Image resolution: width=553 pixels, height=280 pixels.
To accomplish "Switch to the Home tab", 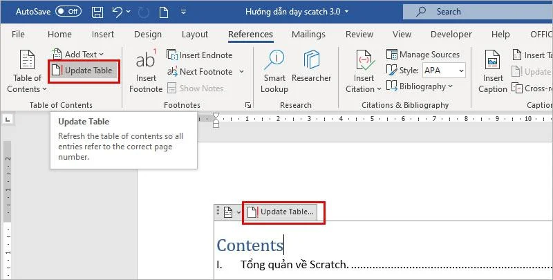I will click(59, 34).
